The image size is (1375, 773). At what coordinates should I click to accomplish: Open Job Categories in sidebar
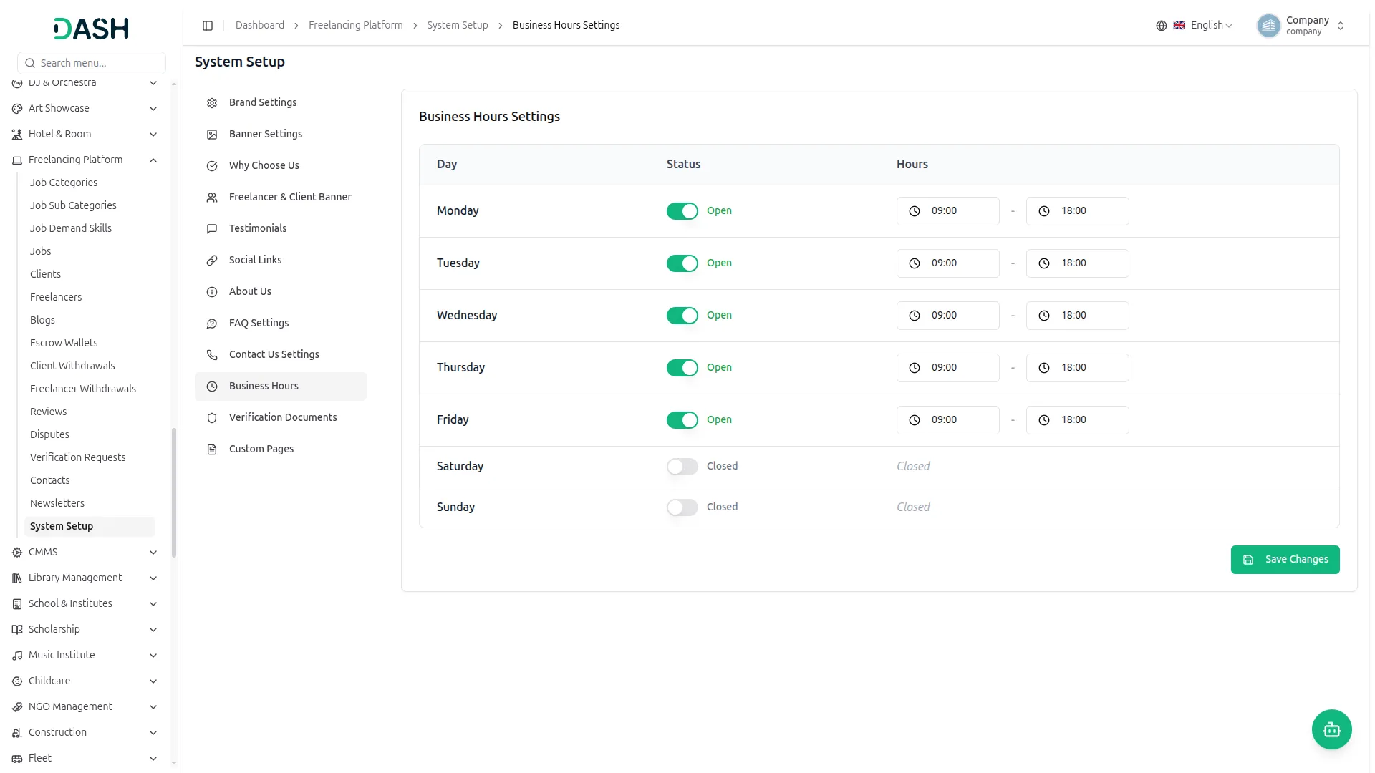point(64,183)
